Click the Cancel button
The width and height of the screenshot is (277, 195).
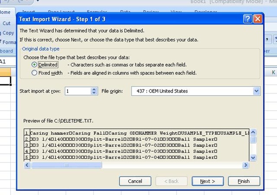pyautogui.click(x=135, y=181)
